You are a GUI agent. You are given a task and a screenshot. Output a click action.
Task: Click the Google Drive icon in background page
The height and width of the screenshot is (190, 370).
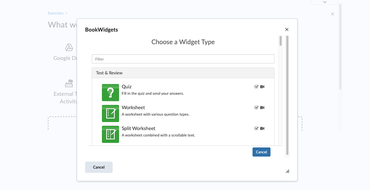(69, 47)
